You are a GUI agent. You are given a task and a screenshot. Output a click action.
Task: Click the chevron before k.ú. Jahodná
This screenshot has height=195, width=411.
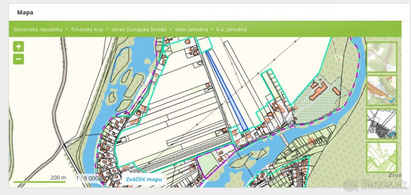click(212, 29)
